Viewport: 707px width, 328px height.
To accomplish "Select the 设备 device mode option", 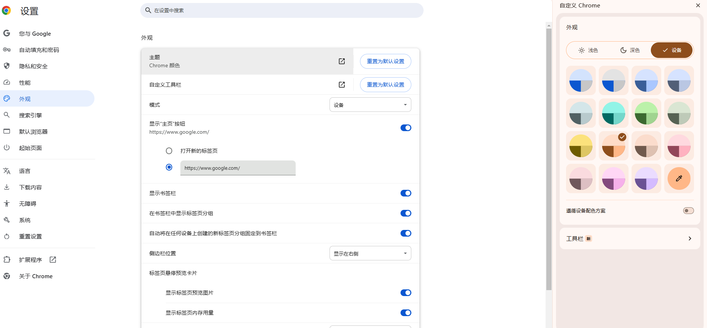I will tap(672, 50).
